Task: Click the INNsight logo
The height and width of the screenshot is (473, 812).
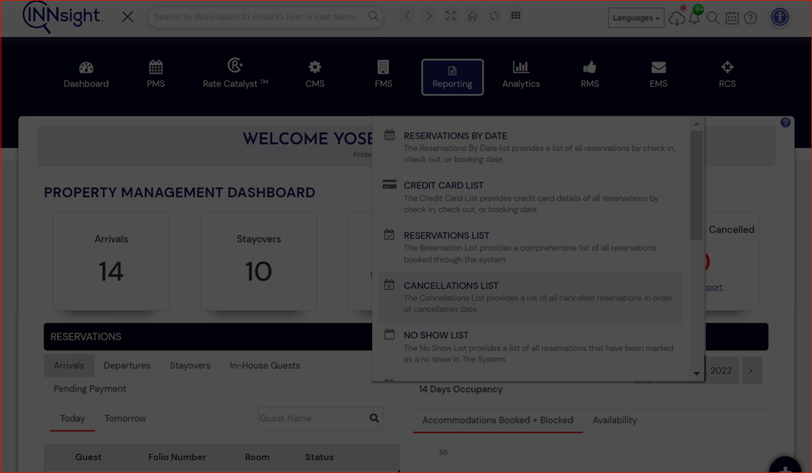Action: click(62, 18)
